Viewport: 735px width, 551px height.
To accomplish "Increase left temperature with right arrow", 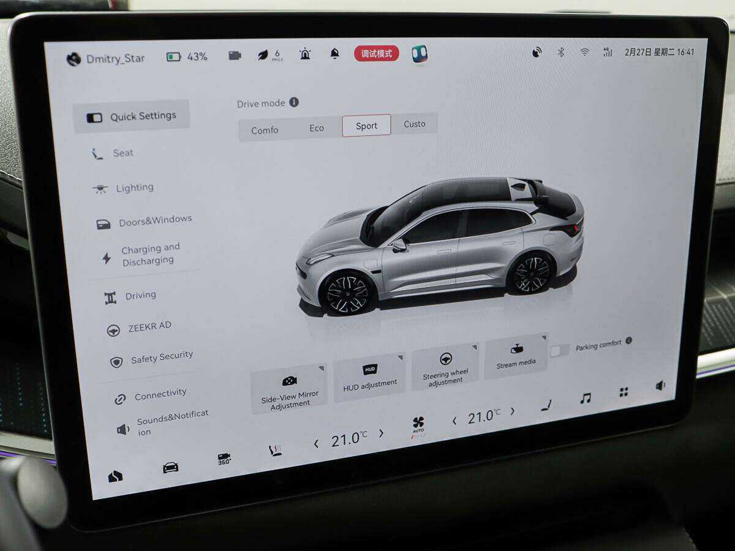I will 381,433.
